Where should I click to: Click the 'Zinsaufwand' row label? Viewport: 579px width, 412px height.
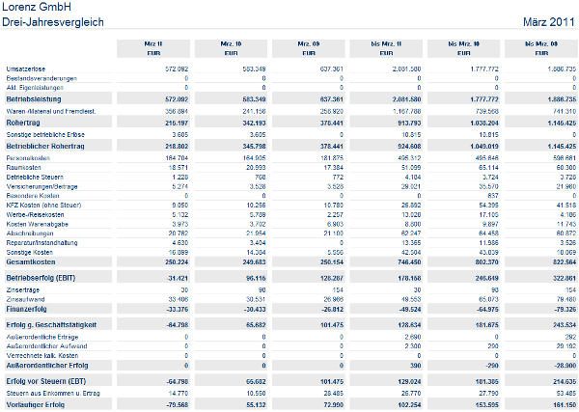25,299
